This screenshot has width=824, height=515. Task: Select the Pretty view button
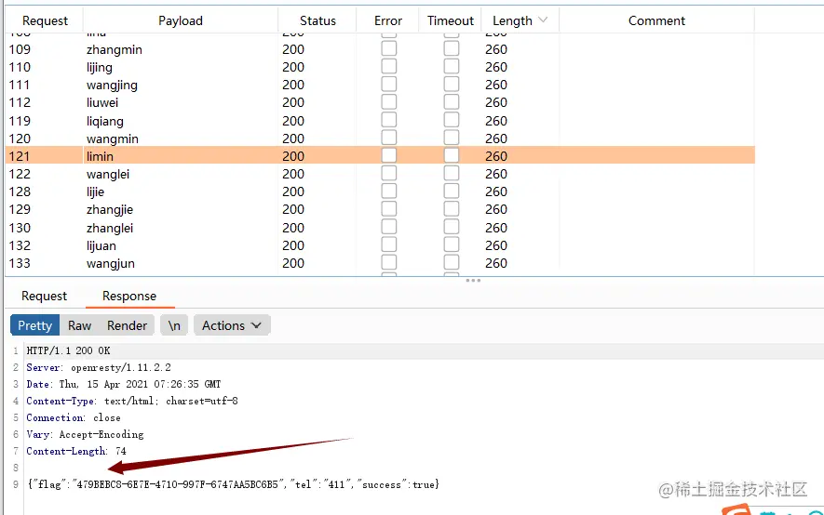pyautogui.click(x=34, y=325)
